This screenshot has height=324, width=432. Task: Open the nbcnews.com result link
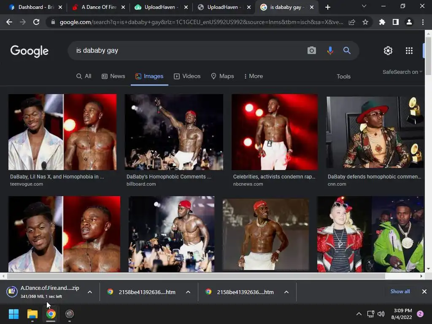click(x=248, y=184)
